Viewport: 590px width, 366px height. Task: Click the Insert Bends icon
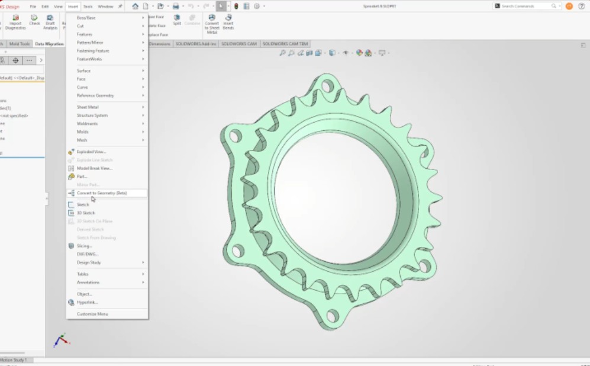point(228,23)
